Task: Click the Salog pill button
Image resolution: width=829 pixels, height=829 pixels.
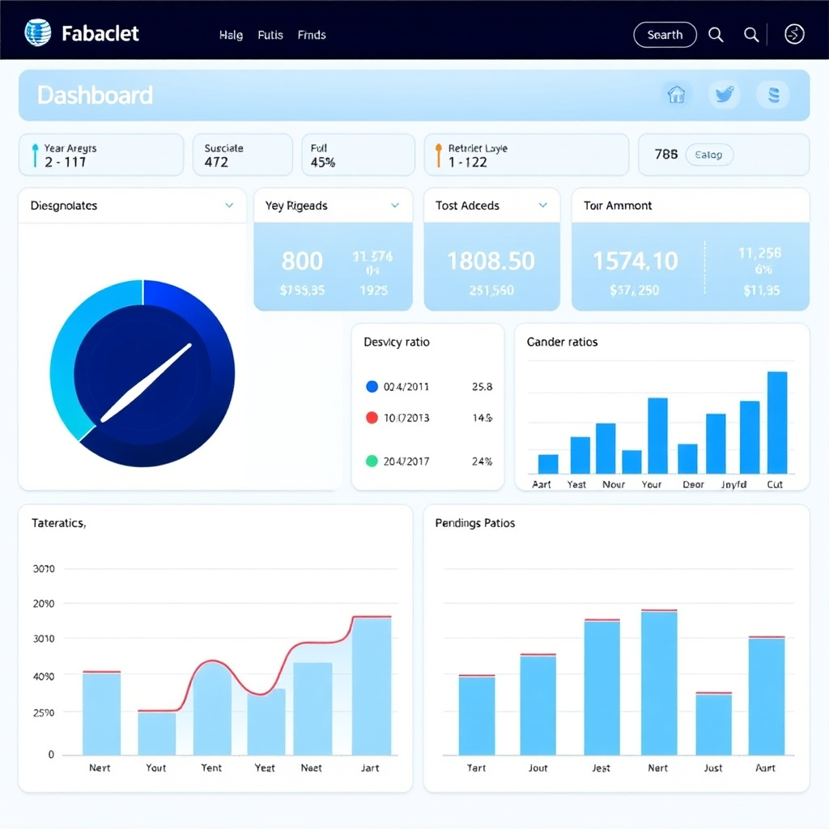Action: 708,155
